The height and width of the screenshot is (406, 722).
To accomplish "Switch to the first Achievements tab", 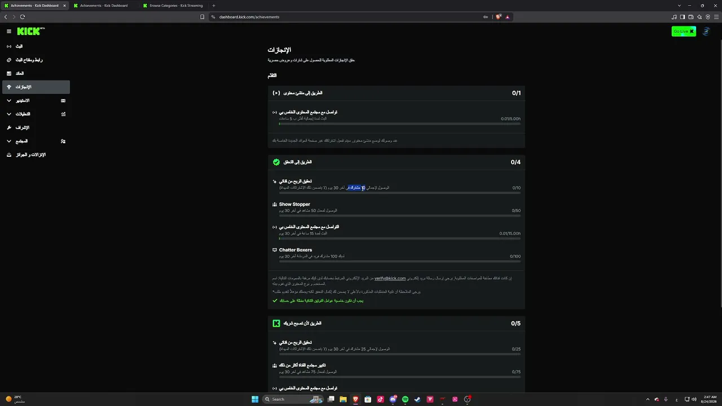I will click(x=34, y=6).
